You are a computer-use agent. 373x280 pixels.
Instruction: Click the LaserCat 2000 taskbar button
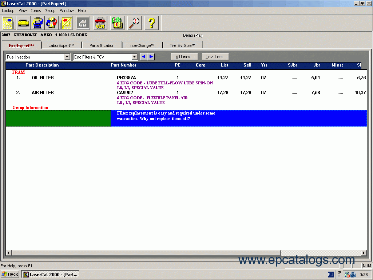51,274
